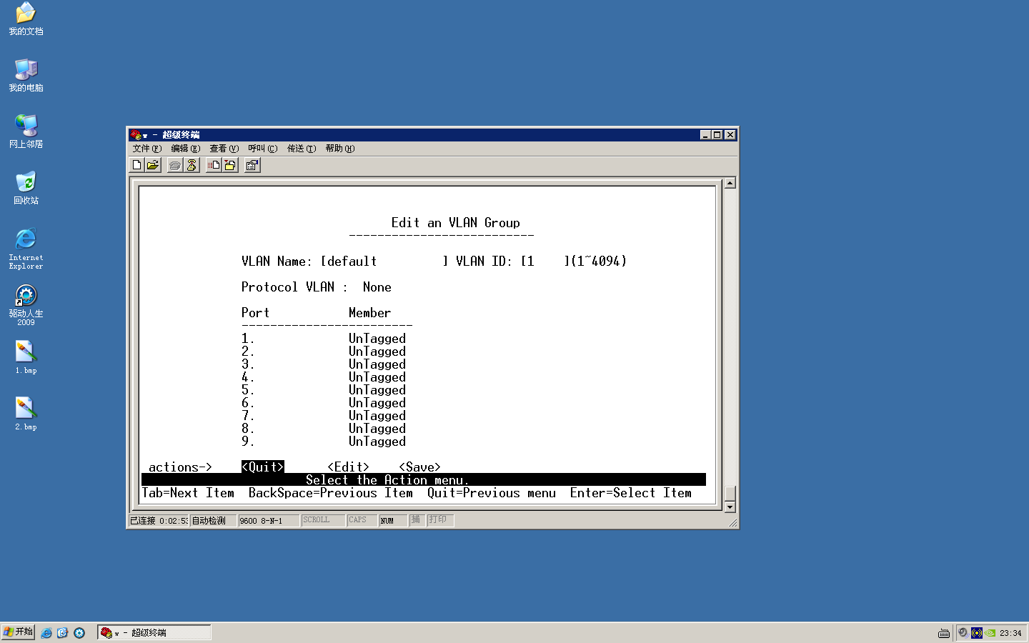Click the 捕 status indicator

coord(417,520)
